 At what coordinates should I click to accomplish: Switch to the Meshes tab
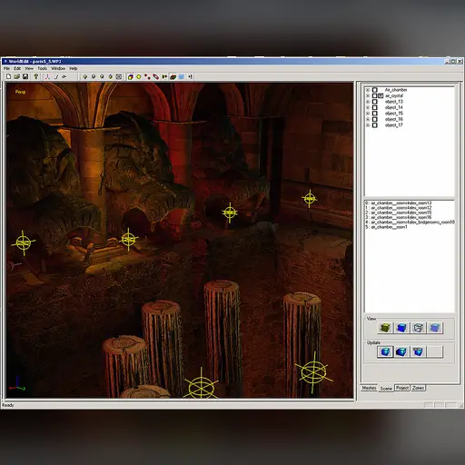(369, 388)
